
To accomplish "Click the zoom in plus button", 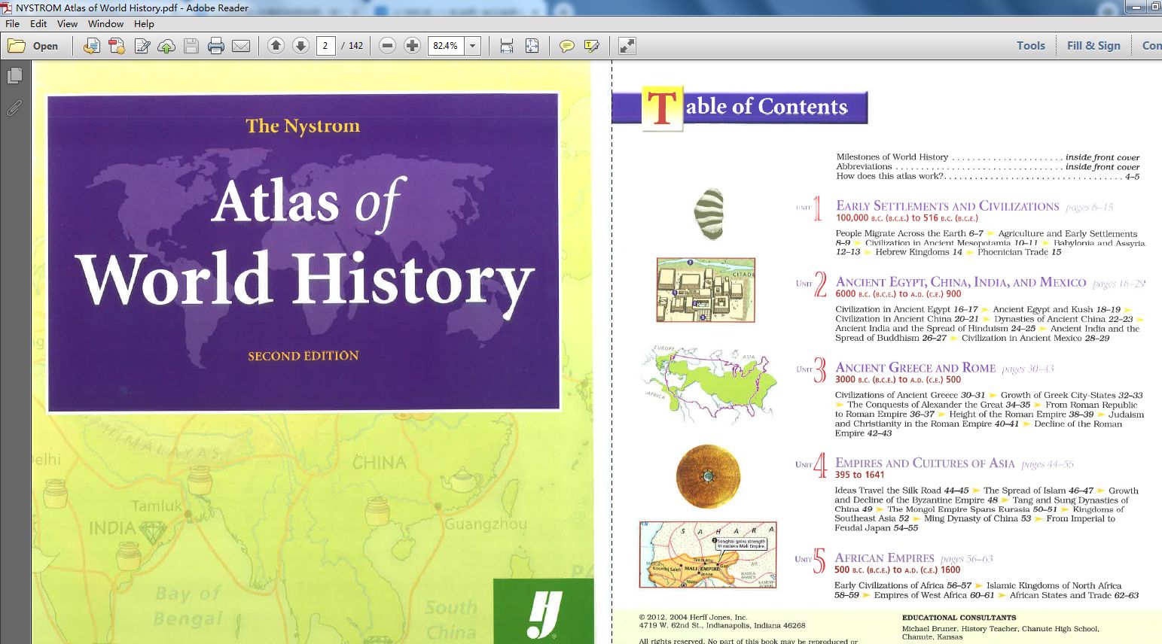I will point(412,46).
